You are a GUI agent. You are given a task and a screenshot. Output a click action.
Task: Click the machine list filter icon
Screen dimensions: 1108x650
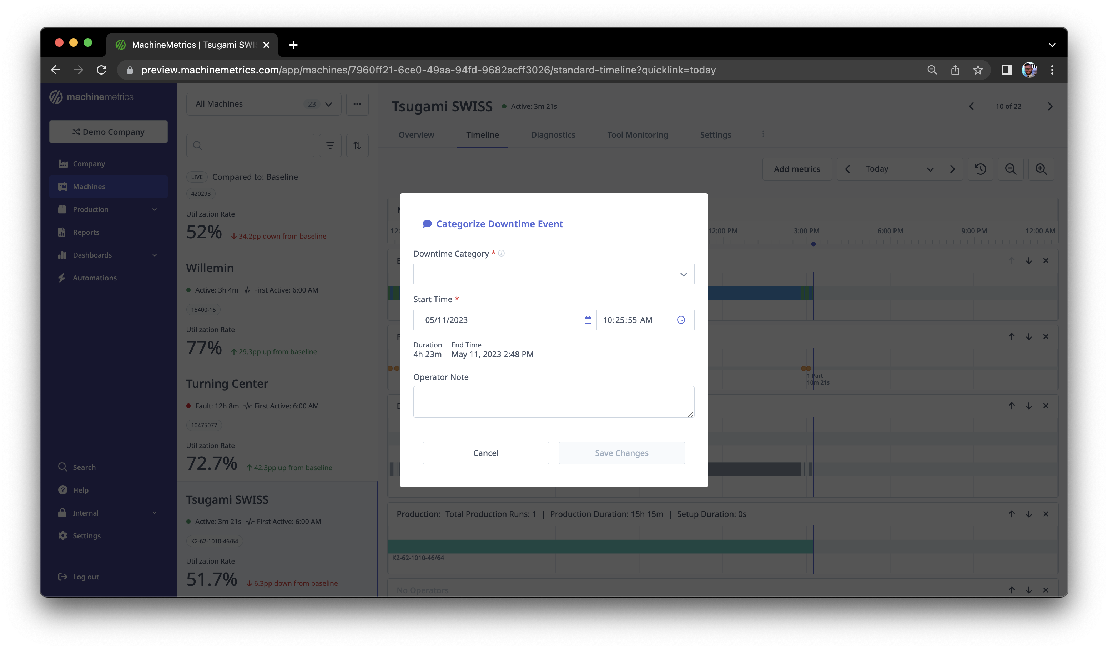330,146
